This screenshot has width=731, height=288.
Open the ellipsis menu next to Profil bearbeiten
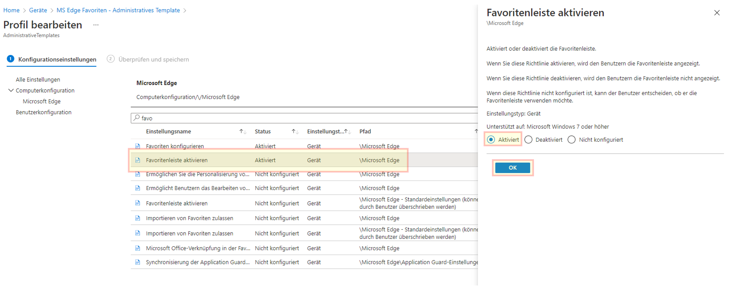[x=96, y=25]
